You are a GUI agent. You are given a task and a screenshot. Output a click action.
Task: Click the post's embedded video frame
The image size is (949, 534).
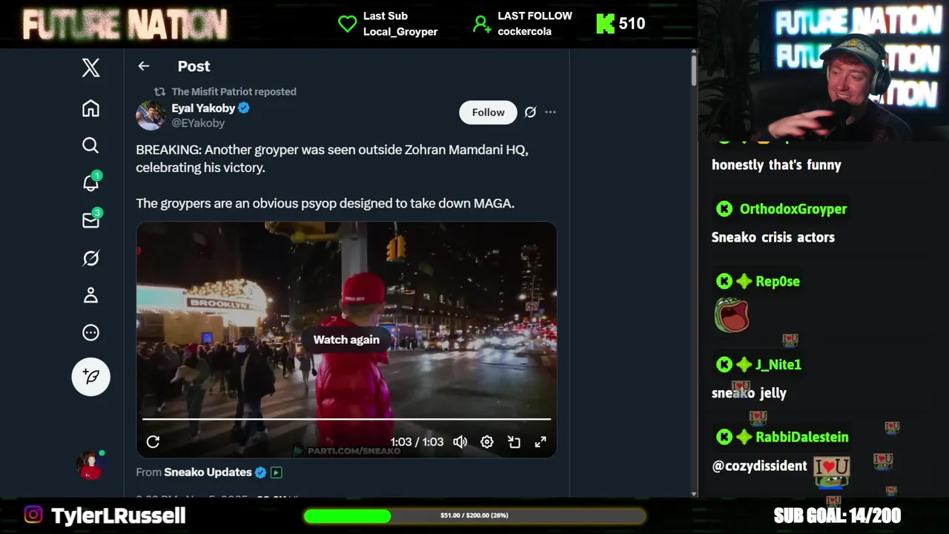[346, 340]
